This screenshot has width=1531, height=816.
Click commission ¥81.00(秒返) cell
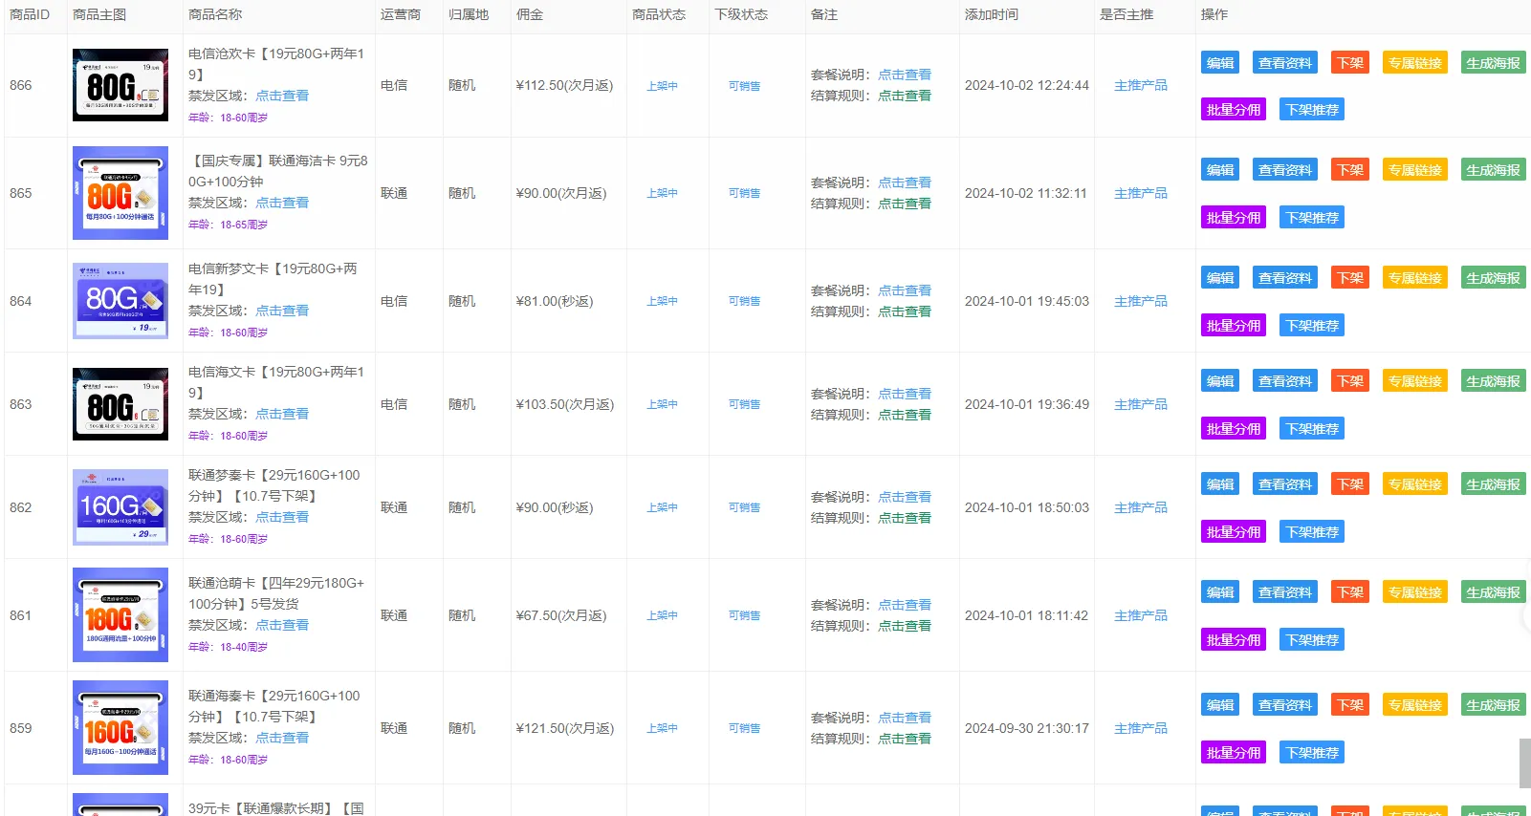coord(555,301)
